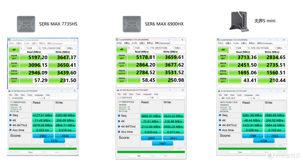Start RND4K Q1T1 test showing 57.29 read
Image resolution: width=303 pixels, height=162 pixels.
click(14, 80)
